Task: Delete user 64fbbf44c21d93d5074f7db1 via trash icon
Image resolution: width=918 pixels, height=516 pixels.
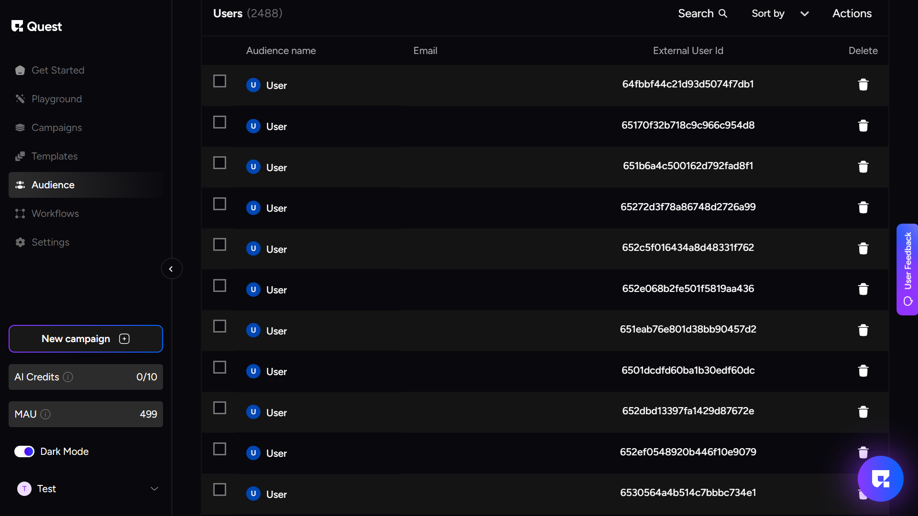Action: pos(863,85)
